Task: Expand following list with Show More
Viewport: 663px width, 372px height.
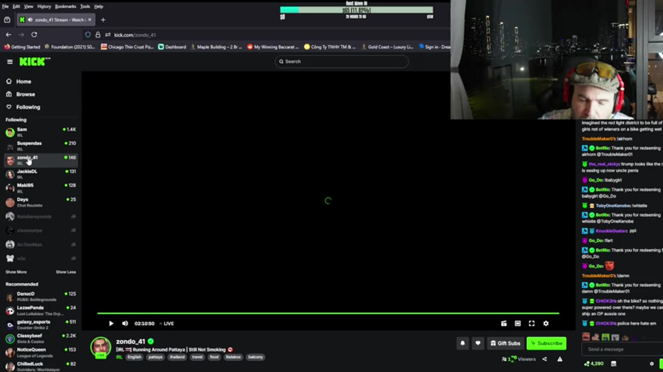Action: (16, 272)
